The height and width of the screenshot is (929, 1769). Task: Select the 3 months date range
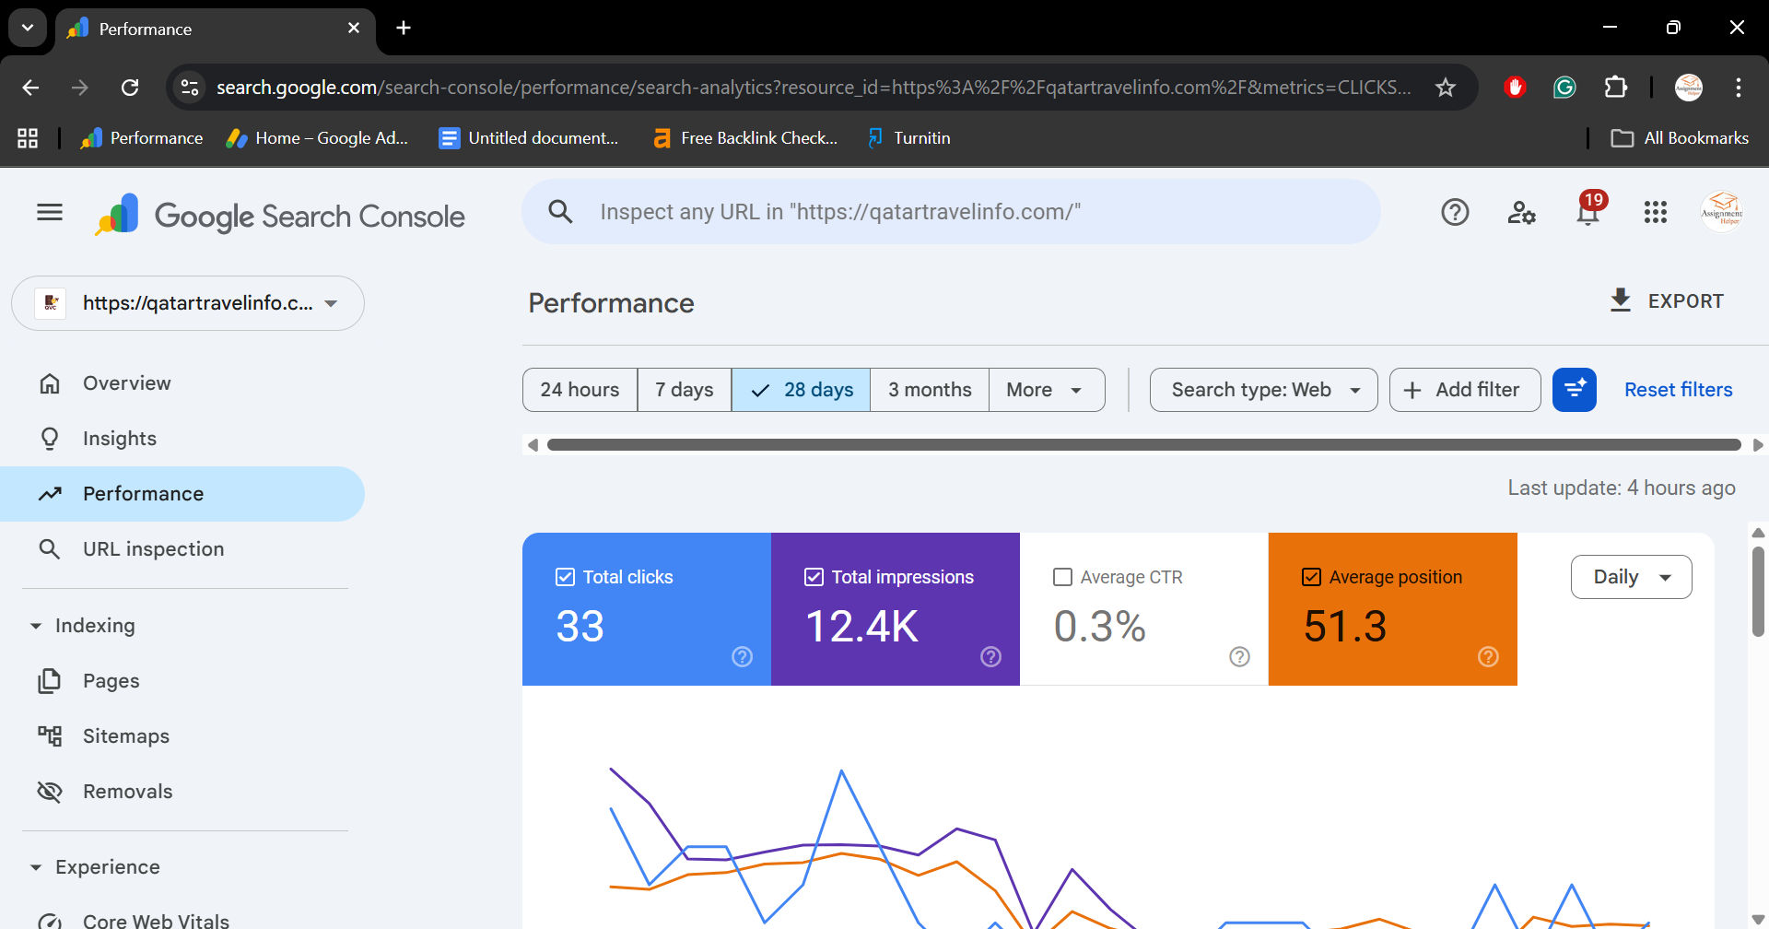930,390
